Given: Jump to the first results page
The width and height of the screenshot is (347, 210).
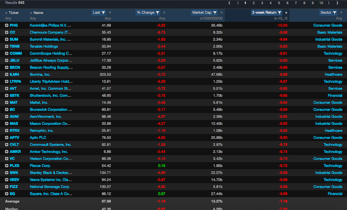Looking at the screenshot, I should 229,3.
